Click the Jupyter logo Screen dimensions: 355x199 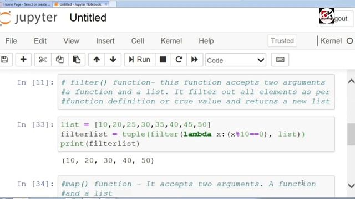tap(29, 18)
